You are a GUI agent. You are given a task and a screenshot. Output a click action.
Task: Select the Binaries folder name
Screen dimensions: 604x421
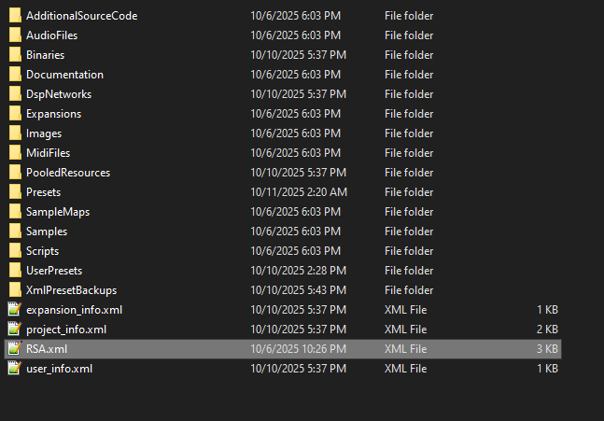point(45,55)
